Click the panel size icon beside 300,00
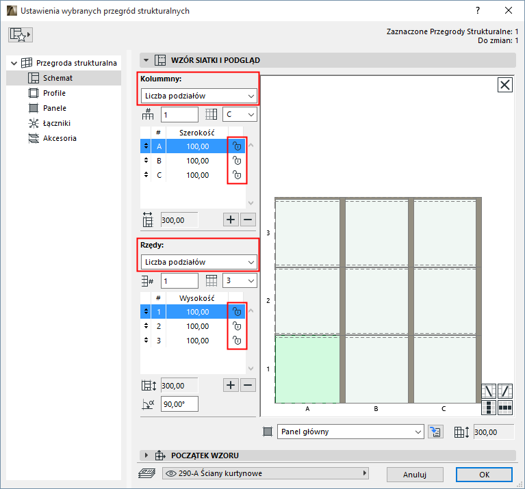 [461, 432]
